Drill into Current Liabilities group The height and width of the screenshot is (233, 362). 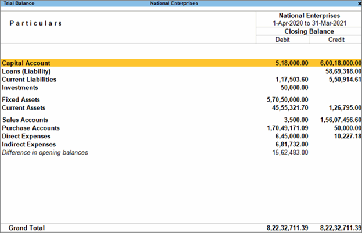point(29,80)
